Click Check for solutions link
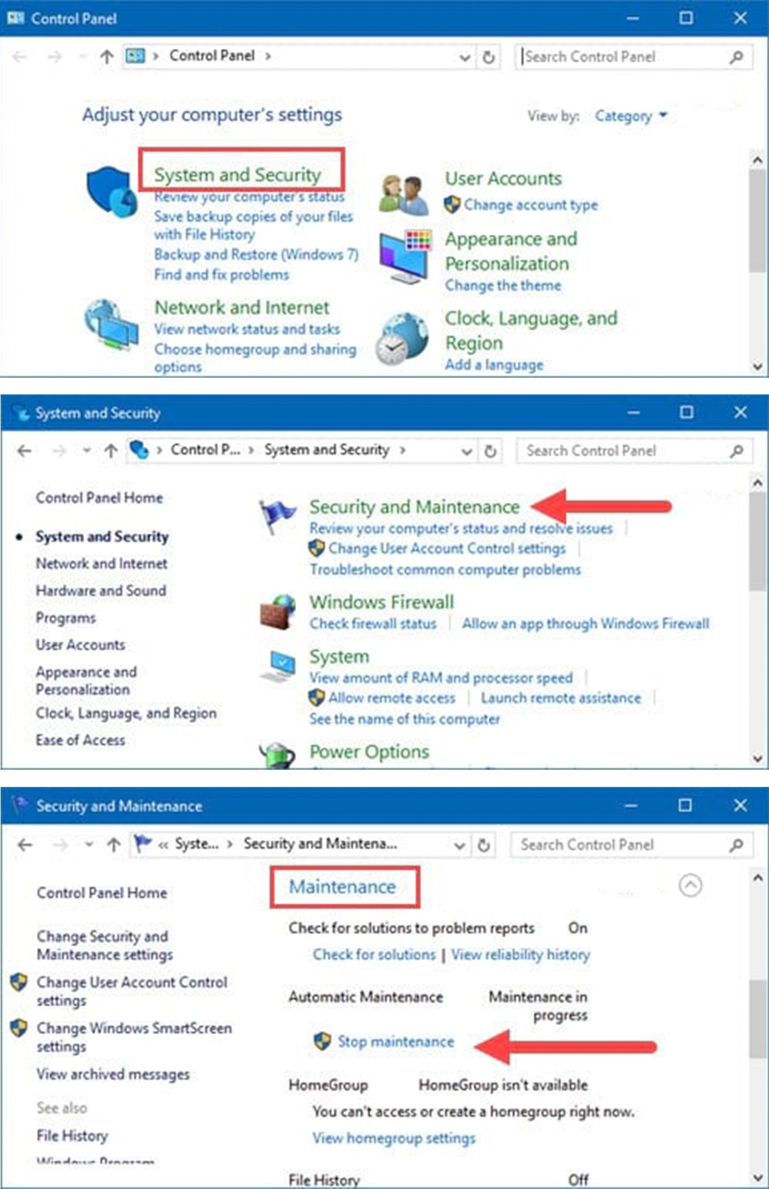The width and height of the screenshot is (769, 1189). pyautogui.click(x=374, y=955)
